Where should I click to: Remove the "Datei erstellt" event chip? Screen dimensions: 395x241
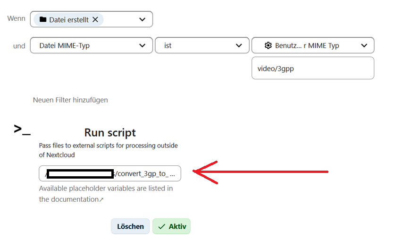[95, 19]
